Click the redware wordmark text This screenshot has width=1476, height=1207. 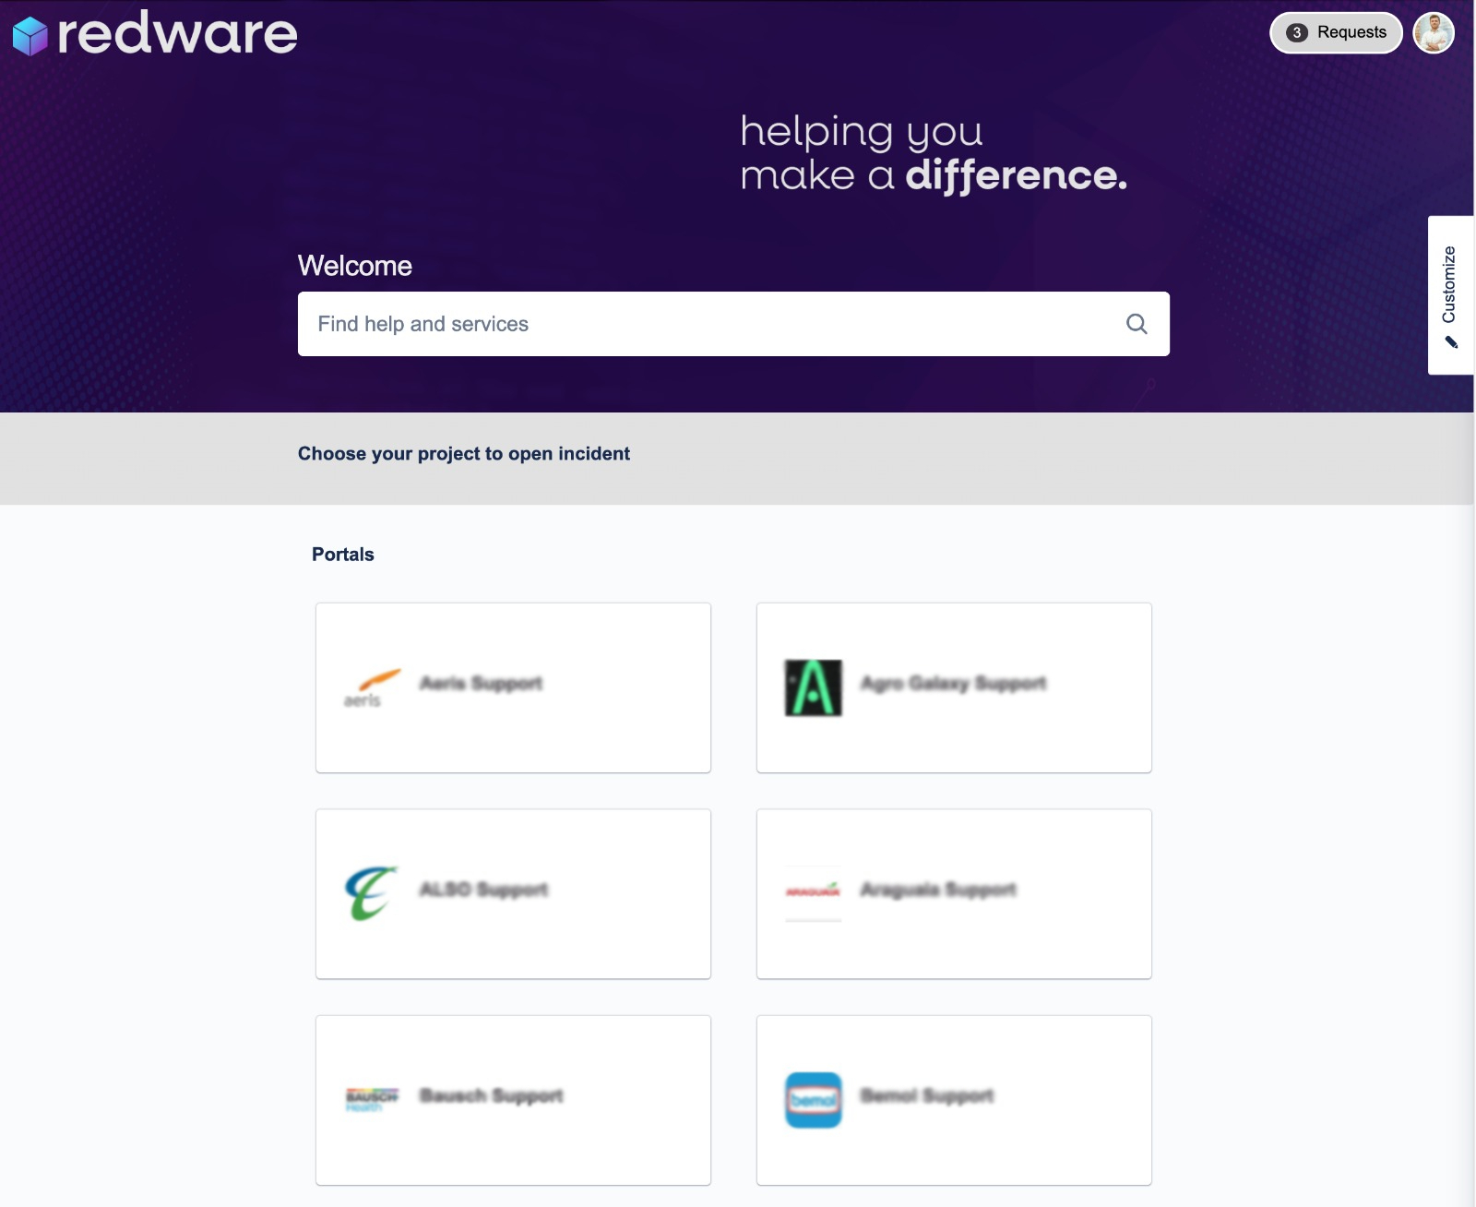click(177, 34)
